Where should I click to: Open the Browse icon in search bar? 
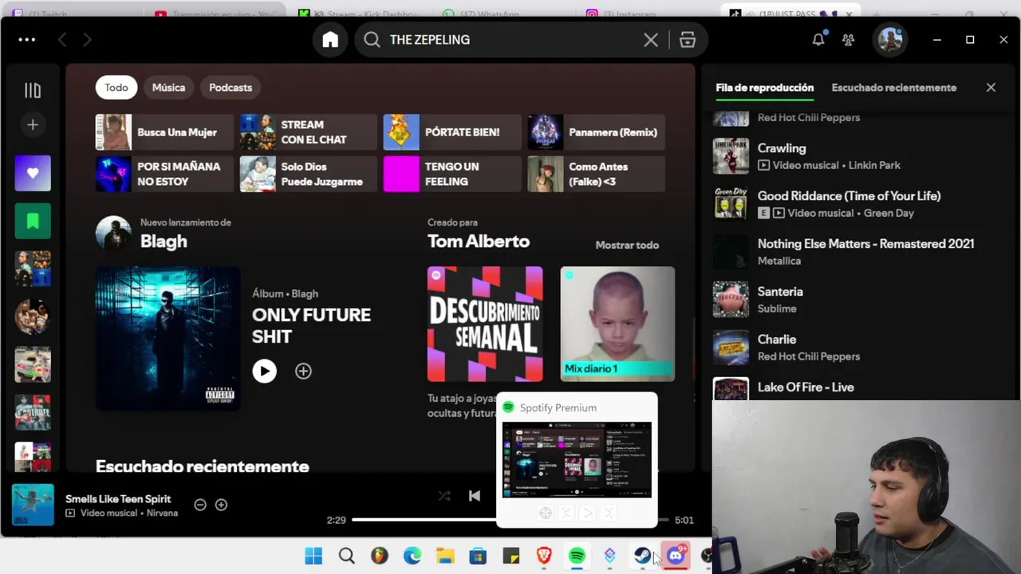(687, 40)
